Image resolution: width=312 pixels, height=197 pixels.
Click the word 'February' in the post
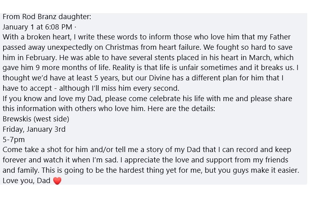41,58
